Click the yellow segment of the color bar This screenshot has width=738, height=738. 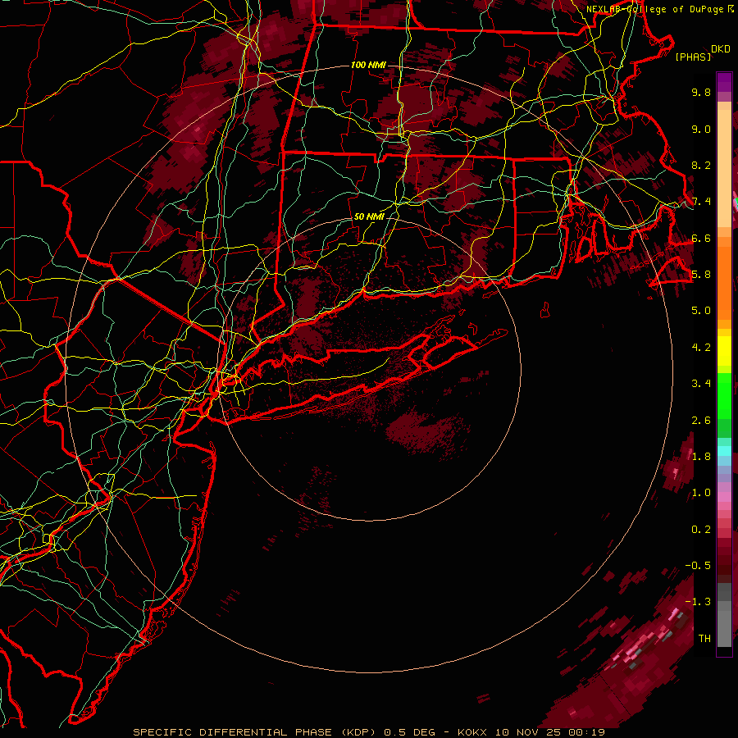pyautogui.click(x=724, y=351)
